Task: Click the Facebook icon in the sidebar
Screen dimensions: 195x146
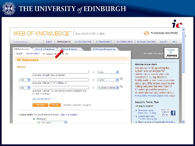Action: pos(173,113)
